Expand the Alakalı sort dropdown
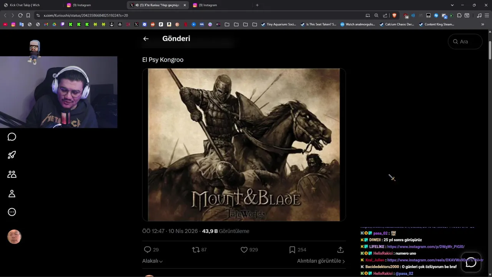Viewport: 492px width, 277px height. click(152, 261)
